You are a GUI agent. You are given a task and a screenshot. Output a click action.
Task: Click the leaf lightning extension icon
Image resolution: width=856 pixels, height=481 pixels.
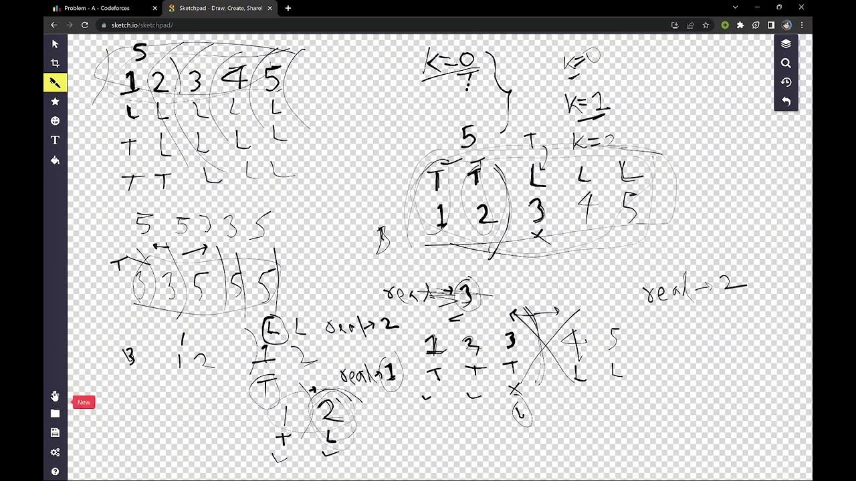756,25
